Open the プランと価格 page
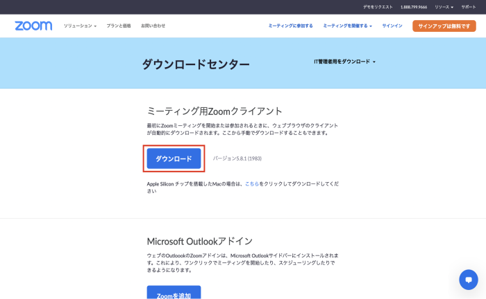Screen dimensions: 486x299 coord(119,26)
